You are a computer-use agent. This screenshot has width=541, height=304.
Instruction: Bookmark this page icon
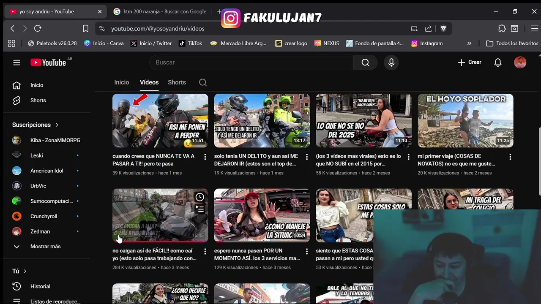85,28
